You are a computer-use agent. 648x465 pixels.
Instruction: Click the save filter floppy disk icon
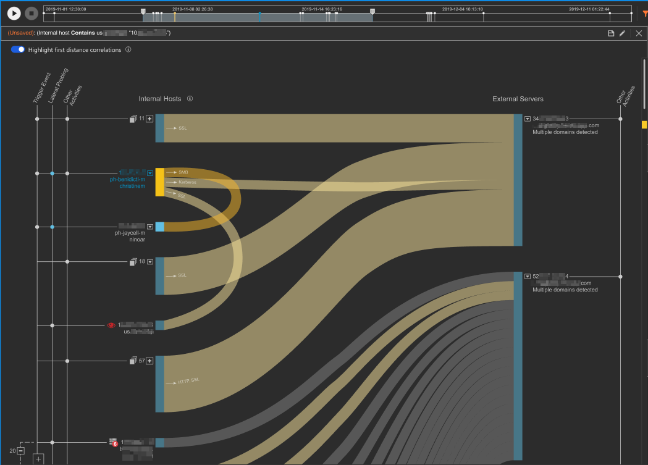611,33
